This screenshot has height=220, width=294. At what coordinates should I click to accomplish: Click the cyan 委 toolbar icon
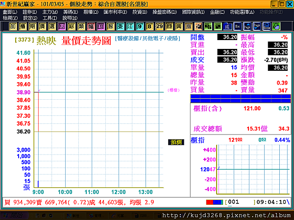[120, 26]
